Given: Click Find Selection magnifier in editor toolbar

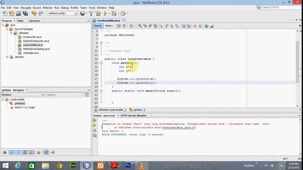Looking at the screenshot, I should [x=140, y=26].
